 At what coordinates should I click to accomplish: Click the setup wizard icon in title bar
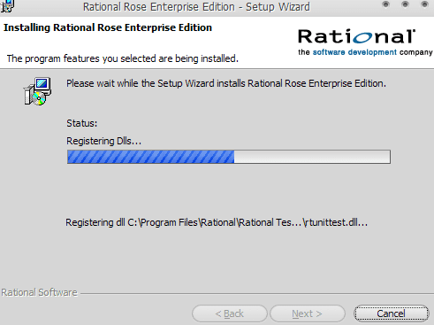point(6,6)
